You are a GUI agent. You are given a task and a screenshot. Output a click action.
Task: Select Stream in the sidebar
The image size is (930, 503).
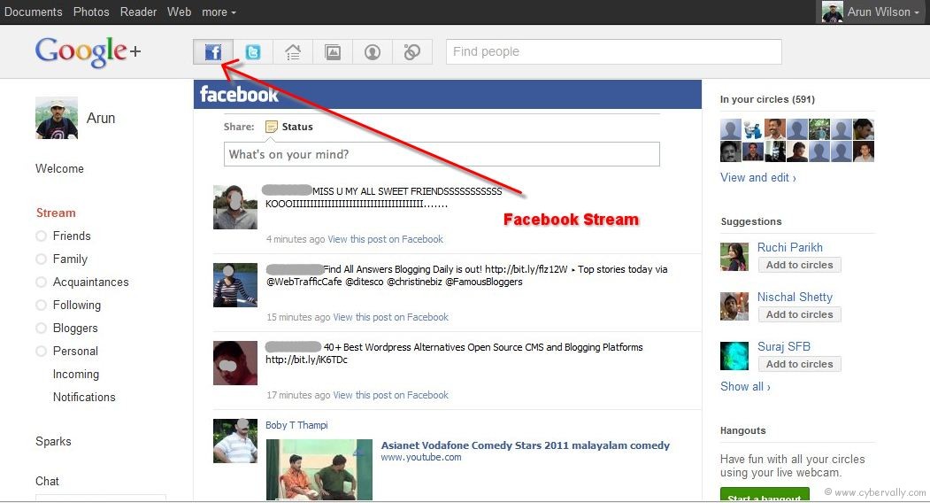pos(56,213)
